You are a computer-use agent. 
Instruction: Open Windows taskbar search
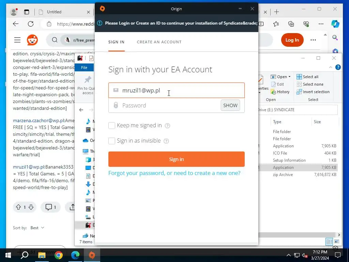25,255
